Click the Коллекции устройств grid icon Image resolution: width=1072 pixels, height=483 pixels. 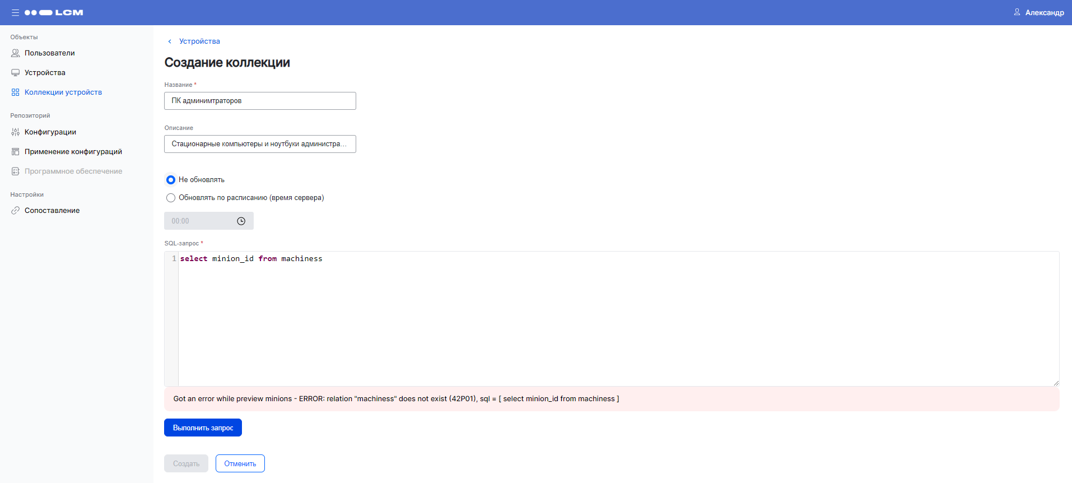pyautogui.click(x=15, y=92)
